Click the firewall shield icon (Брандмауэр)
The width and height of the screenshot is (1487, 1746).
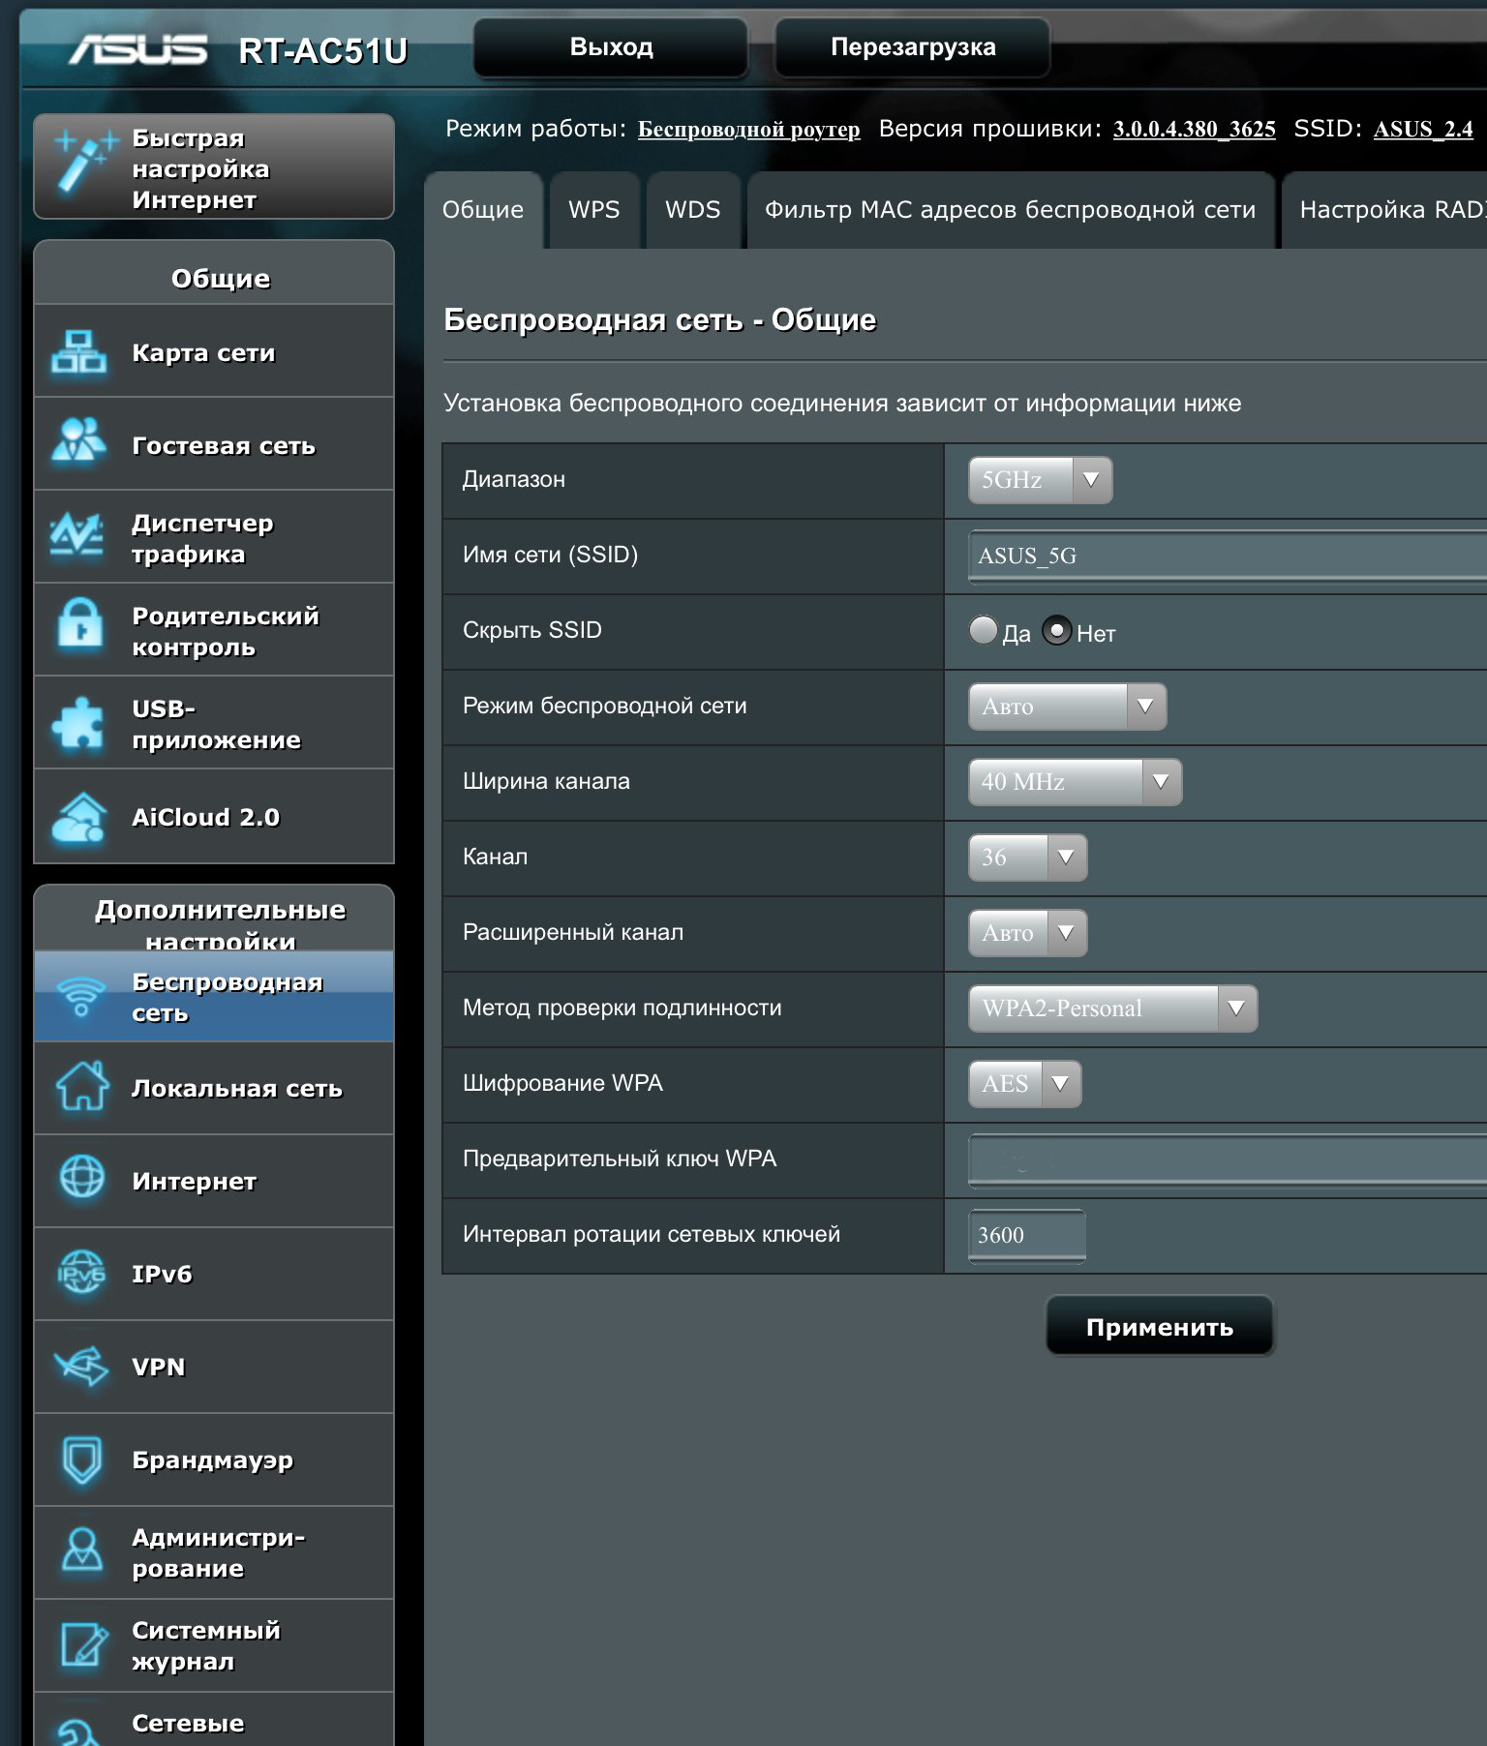pos(81,1459)
